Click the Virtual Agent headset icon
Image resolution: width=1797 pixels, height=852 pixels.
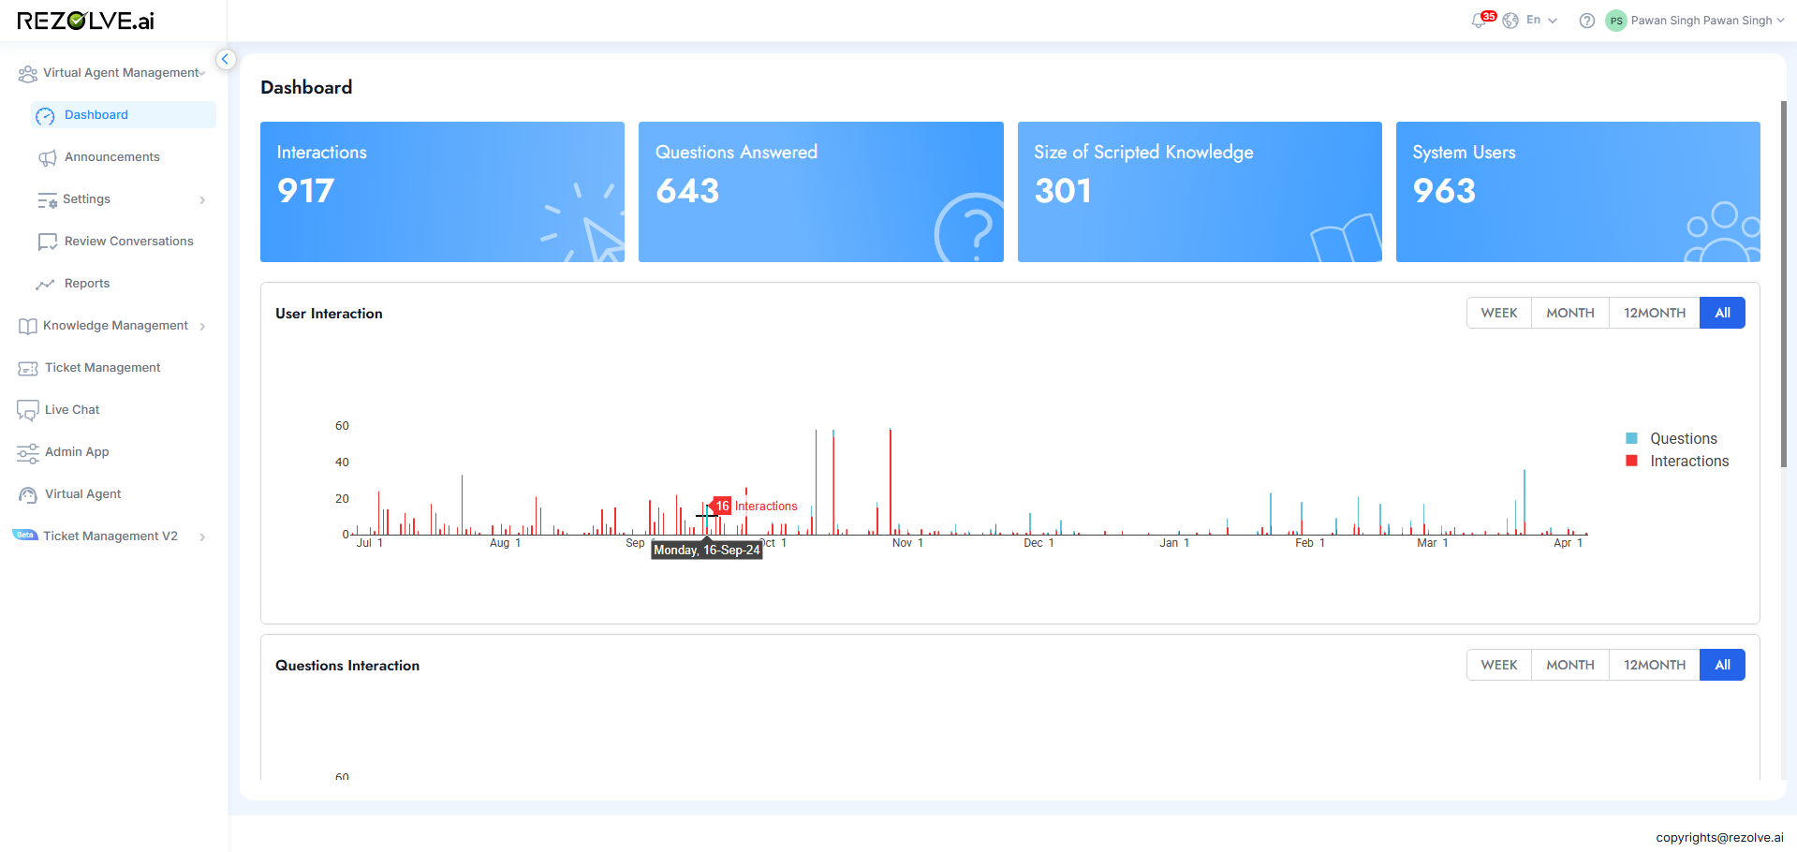click(x=28, y=494)
